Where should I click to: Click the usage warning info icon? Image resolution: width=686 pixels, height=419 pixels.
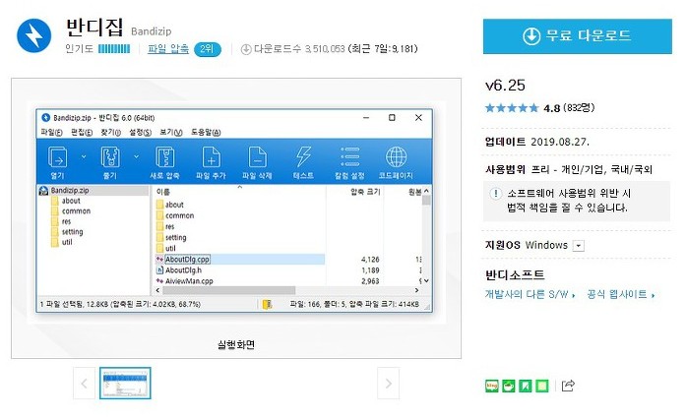pos(495,194)
